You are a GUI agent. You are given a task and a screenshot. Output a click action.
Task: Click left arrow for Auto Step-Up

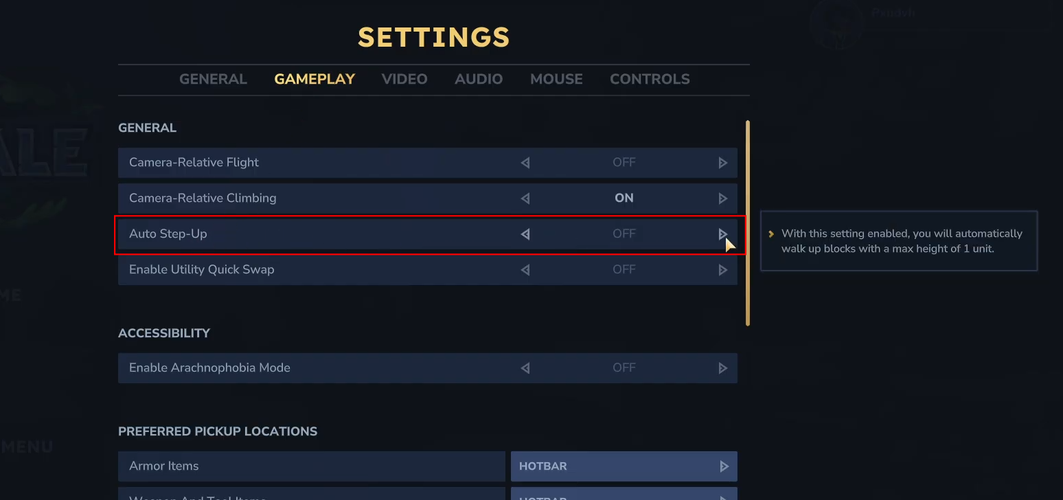coord(525,234)
